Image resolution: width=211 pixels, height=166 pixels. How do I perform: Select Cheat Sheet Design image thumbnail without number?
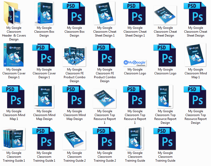coord(165,15)
